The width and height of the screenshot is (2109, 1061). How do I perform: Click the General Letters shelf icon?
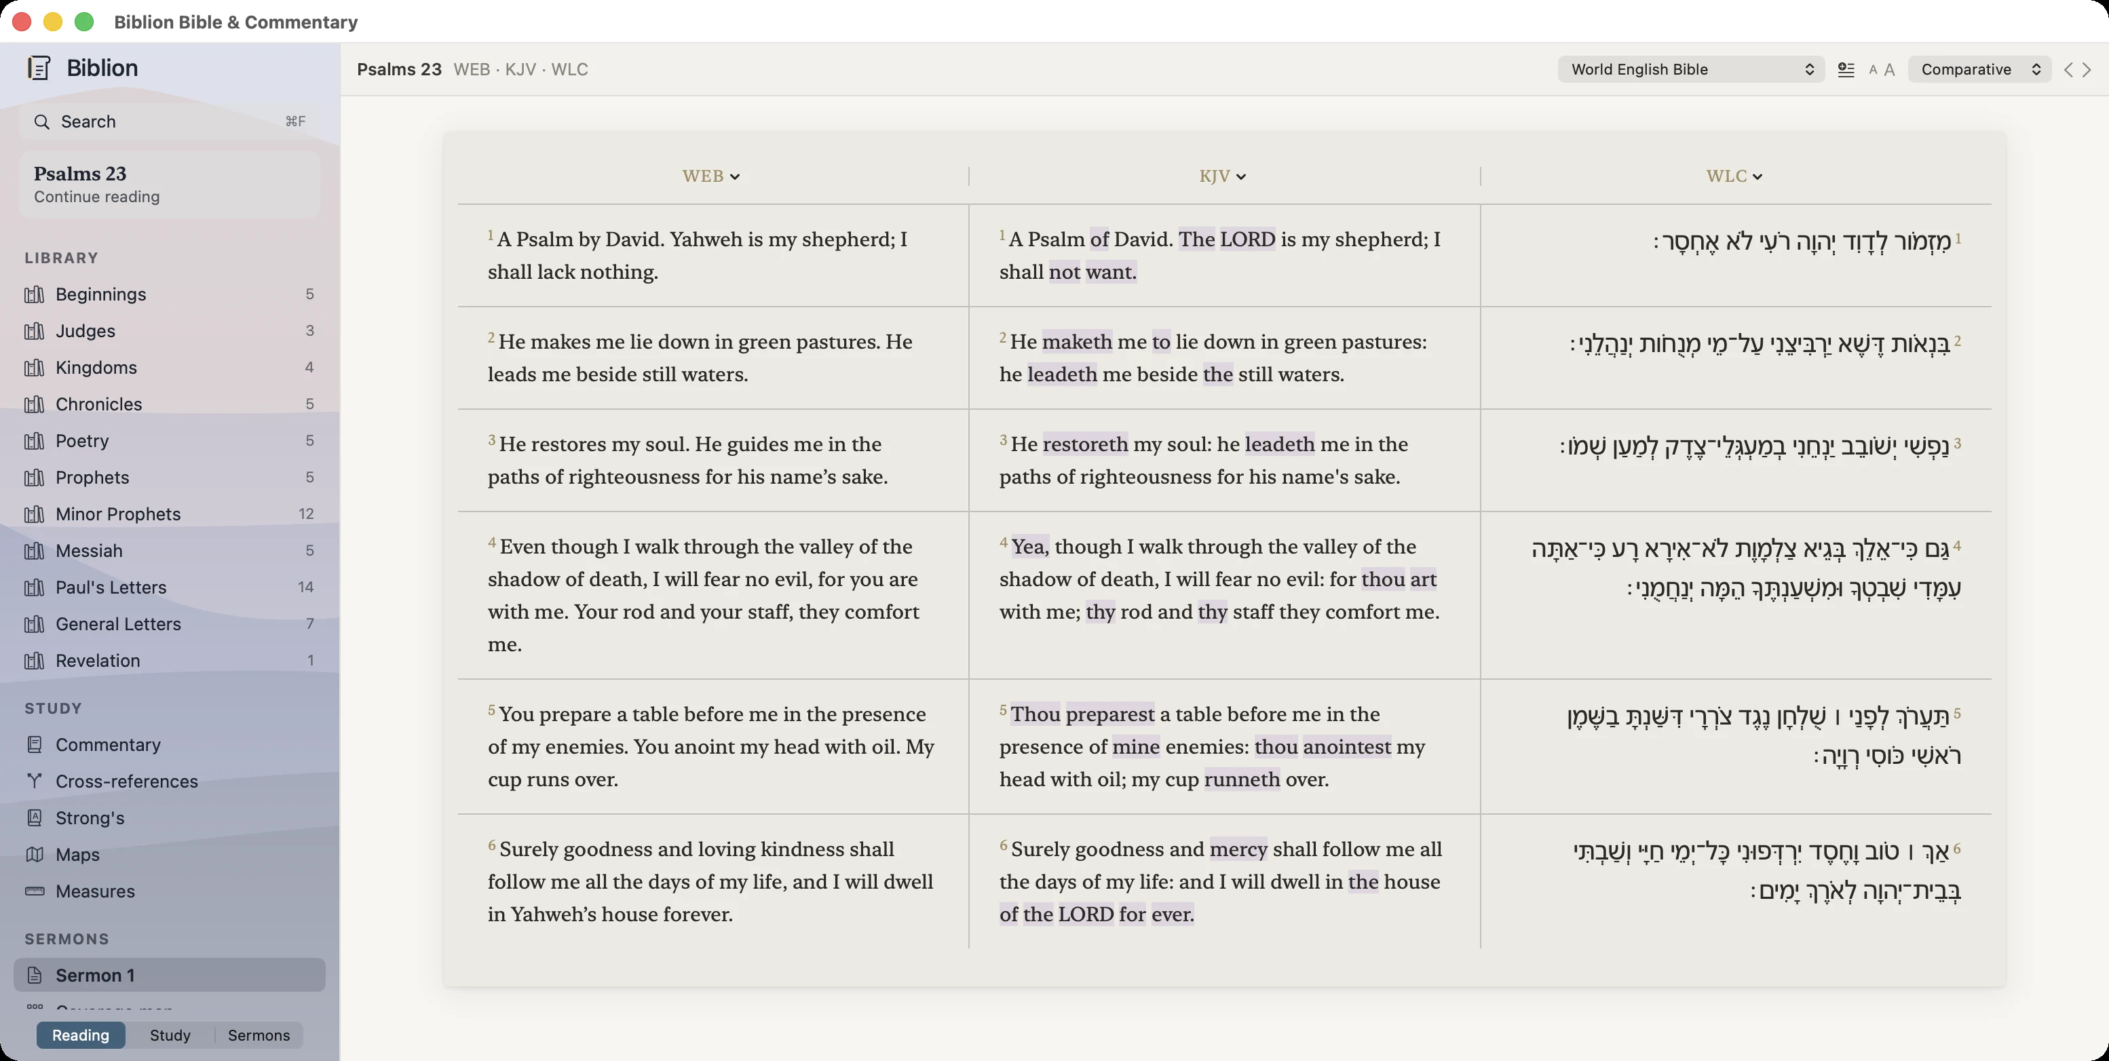[35, 624]
